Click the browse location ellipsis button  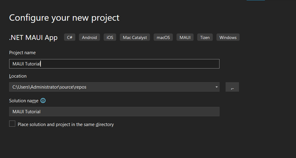232,87
